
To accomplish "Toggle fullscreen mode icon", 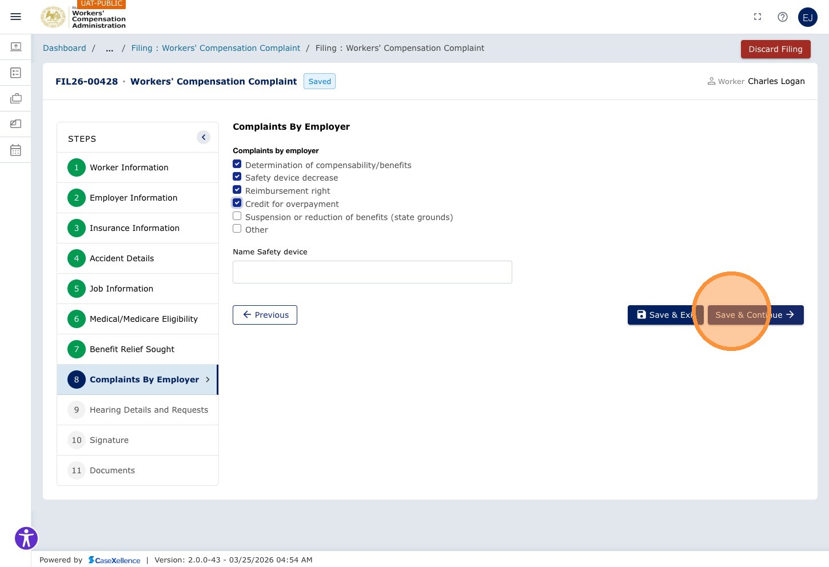I will point(758,17).
